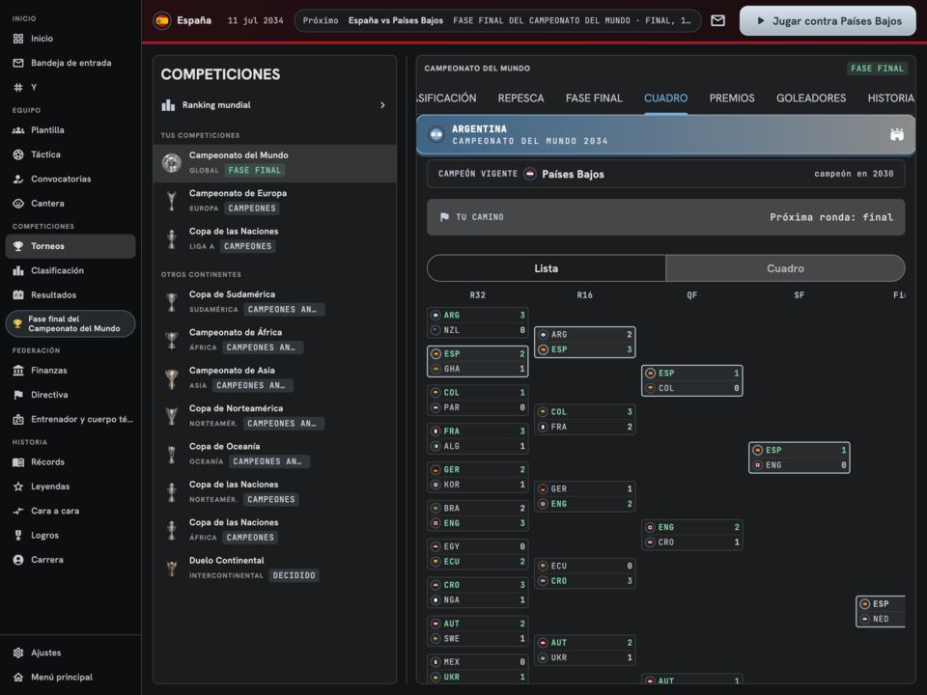This screenshot has width=927, height=695.
Task: Open the Tu camino panel
Action: pos(665,217)
